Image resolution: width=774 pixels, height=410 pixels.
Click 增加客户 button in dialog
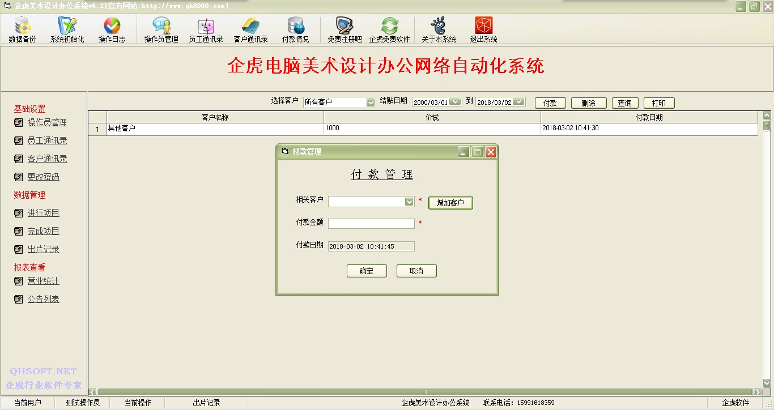tap(450, 203)
